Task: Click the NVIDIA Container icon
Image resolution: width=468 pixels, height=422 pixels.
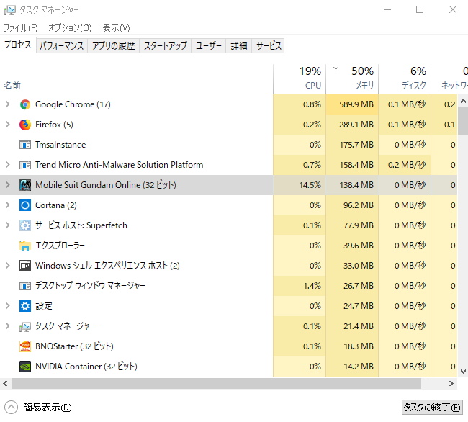Action: point(25,367)
